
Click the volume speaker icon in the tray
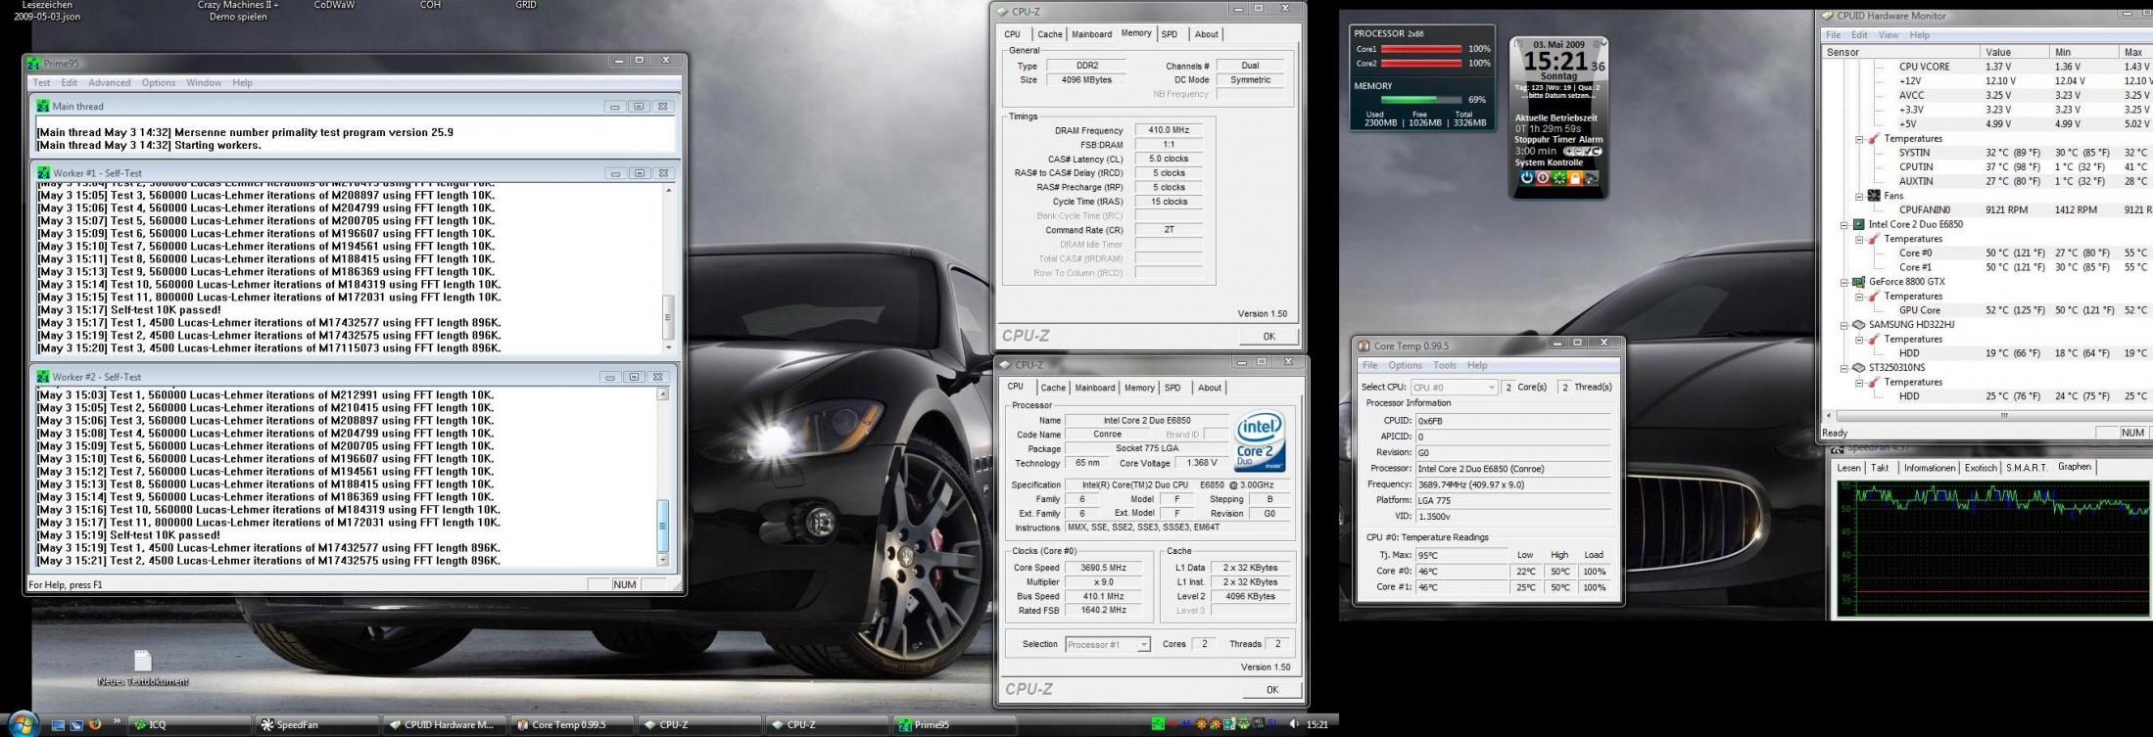click(1294, 725)
